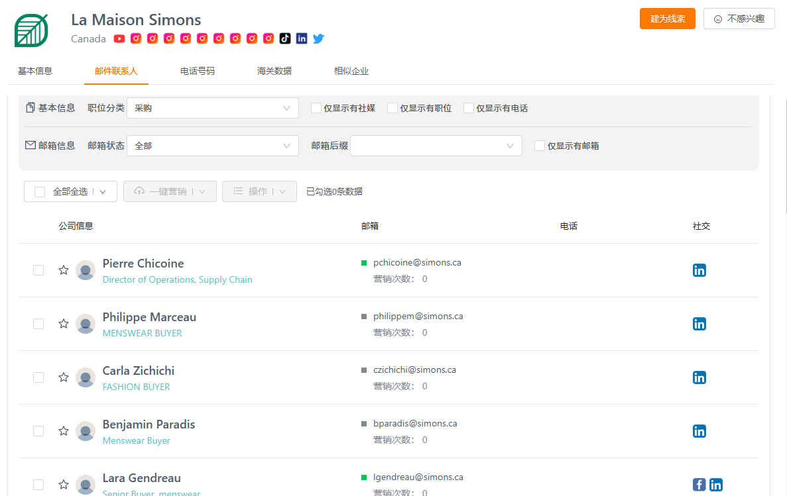Screen dimensions: 787x496
Task: Open the 相似企业 tab
Action: tap(351, 72)
